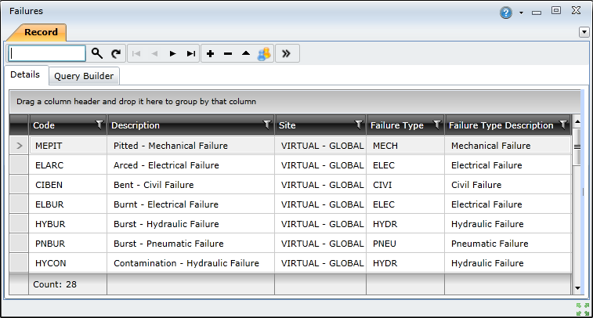Open the blue help question icon

[505, 13]
